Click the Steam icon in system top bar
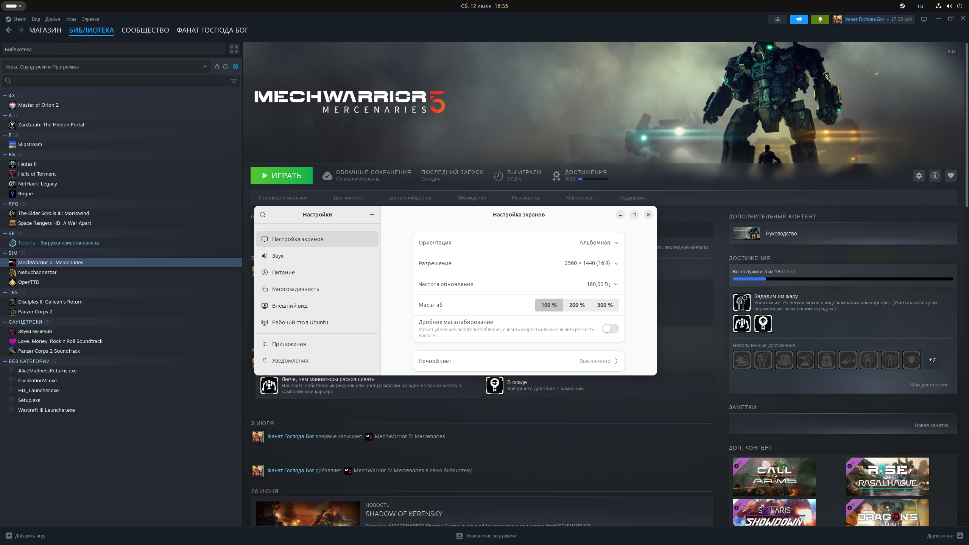The width and height of the screenshot is (969, 545). 902,6
